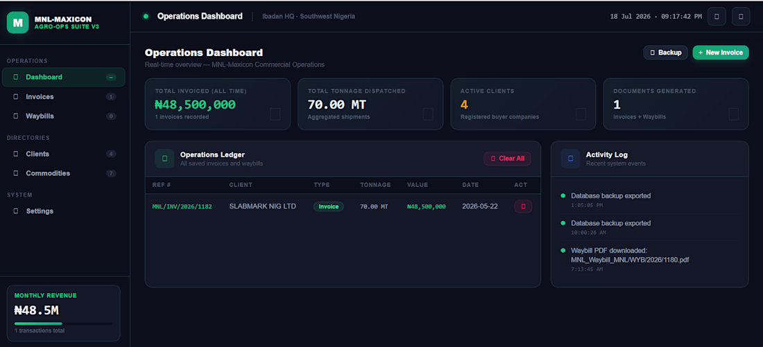Go to the Waybills section
Screen dimensions: 763x347
click(x=63, y=116)
